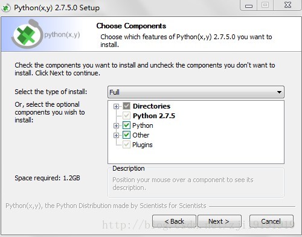Uncheck the Python components checkbox
The image size is (302, 237).
(x=126, y=125)
